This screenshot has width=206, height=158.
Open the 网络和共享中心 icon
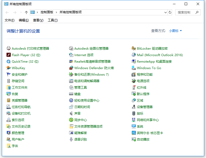[134, 120]
